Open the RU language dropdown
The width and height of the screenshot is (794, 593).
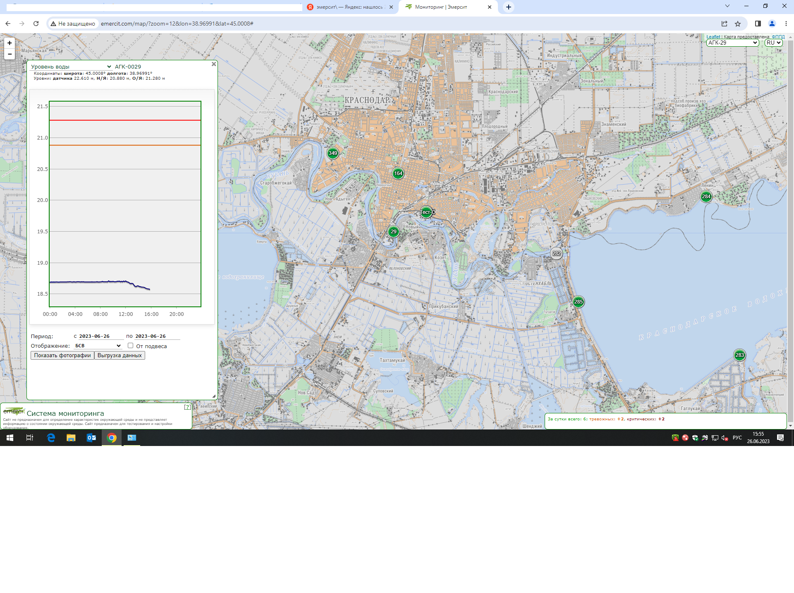[773, 43]
